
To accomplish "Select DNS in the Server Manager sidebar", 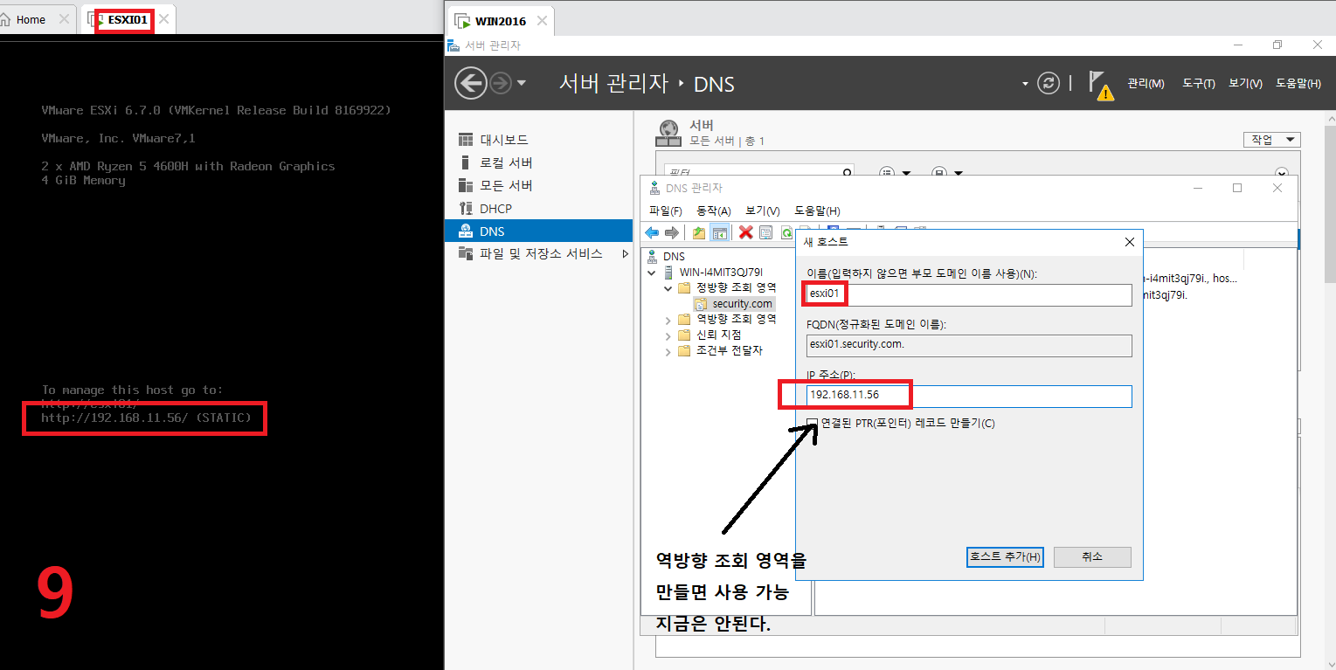I will (538, 231).
